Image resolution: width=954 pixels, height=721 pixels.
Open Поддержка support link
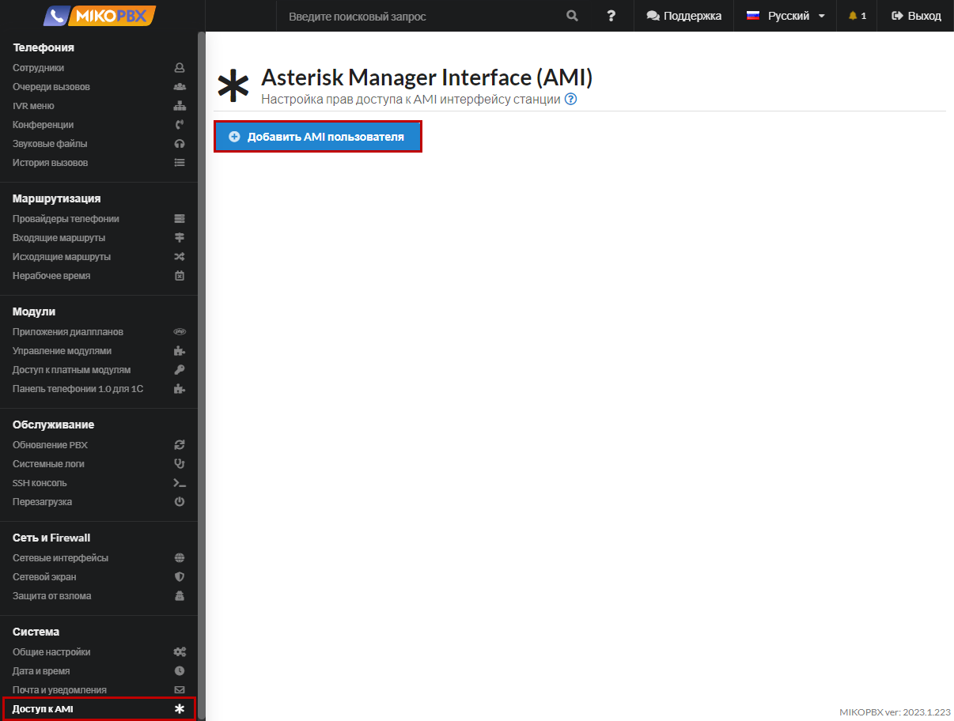(x=683, y=16)
